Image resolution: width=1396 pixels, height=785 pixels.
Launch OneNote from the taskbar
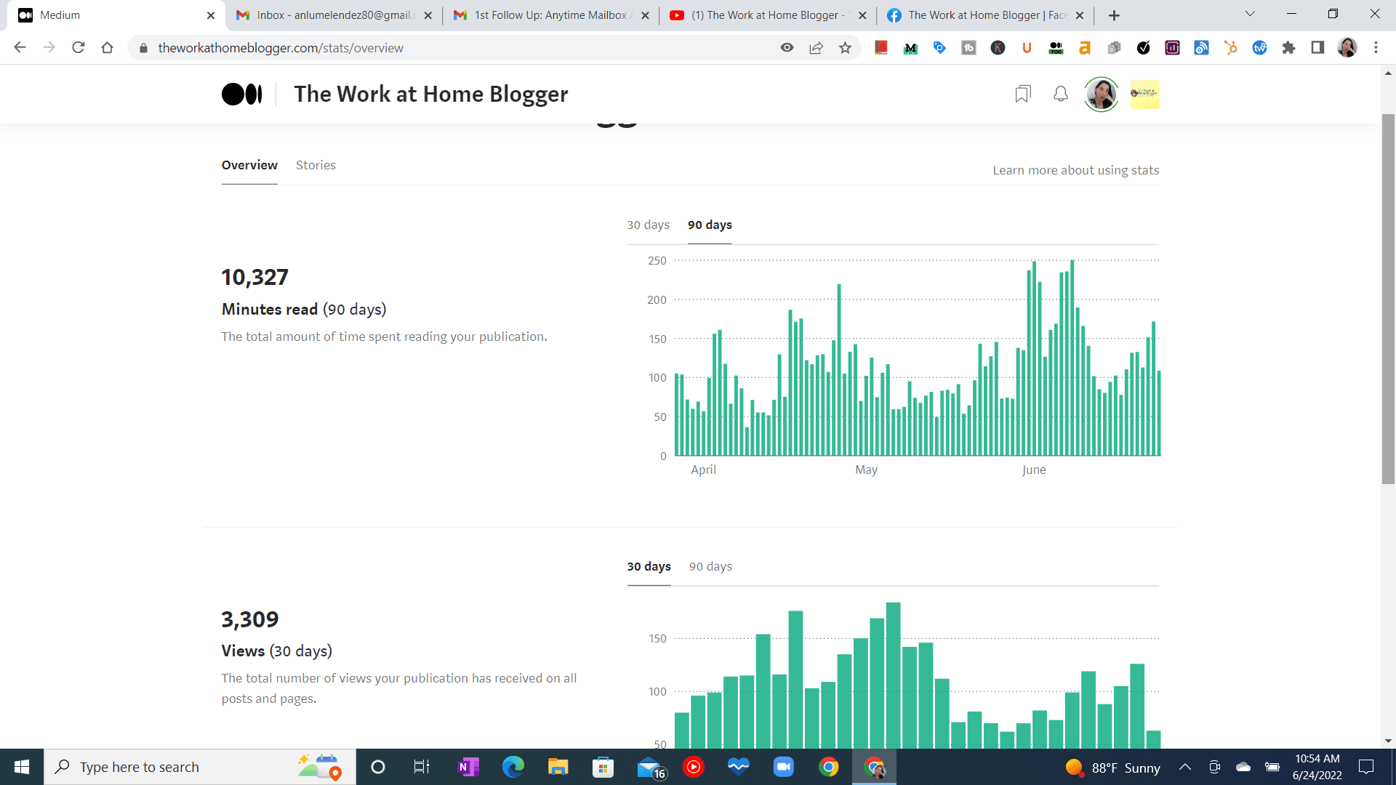468,767
